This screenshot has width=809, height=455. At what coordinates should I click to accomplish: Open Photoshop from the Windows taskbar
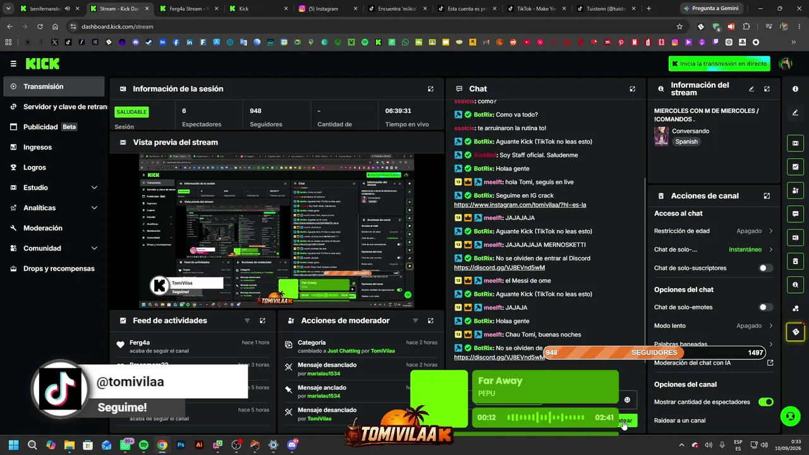point(181,445)
